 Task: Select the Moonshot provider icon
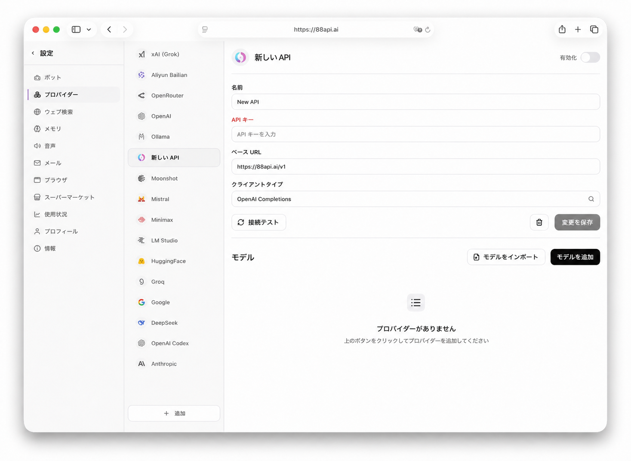point(142,178)
